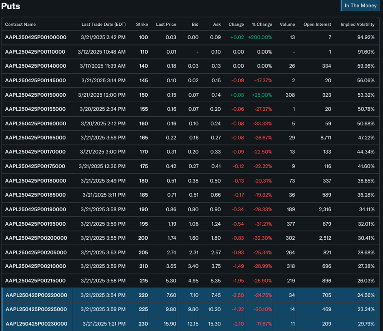383x331 pixels.
Task: Click the Last Trade Date (EDT) header
Action: (x=103, y=24)
